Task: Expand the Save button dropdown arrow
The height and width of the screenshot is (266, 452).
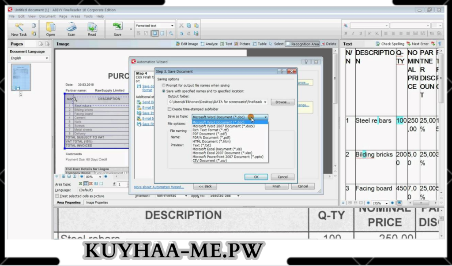Action: pyautogui.click(x=131, y=29)
